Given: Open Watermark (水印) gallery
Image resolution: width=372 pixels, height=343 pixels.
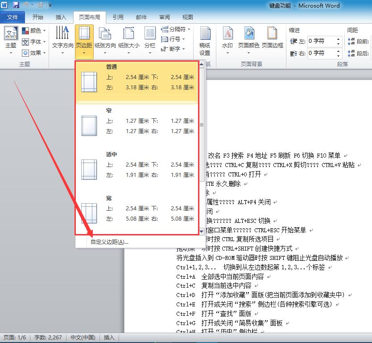Looking at the screenshot, I should (227, 40).
